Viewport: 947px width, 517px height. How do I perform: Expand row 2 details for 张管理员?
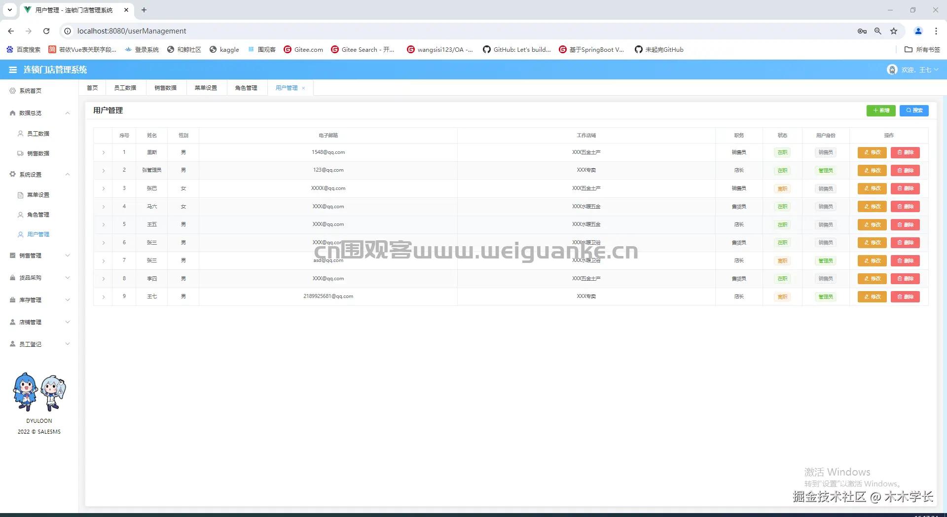104,171
